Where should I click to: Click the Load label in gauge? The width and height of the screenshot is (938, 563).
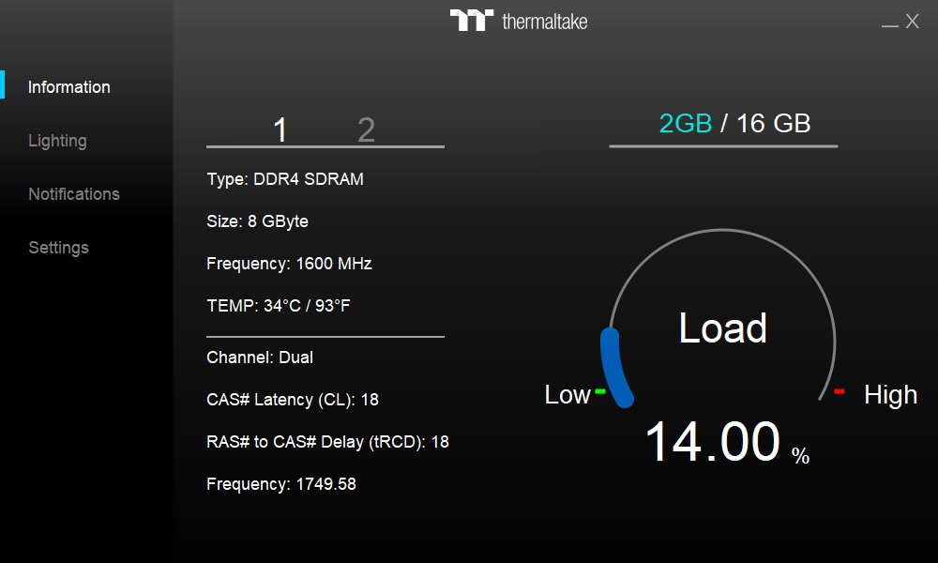tap(722, 328)
